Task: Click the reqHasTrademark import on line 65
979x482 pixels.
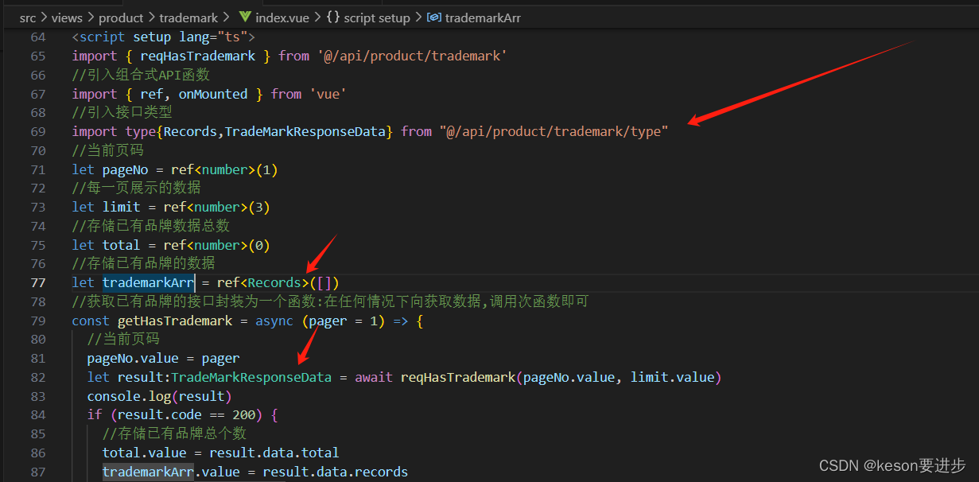Action: click(x=198, y=55)
